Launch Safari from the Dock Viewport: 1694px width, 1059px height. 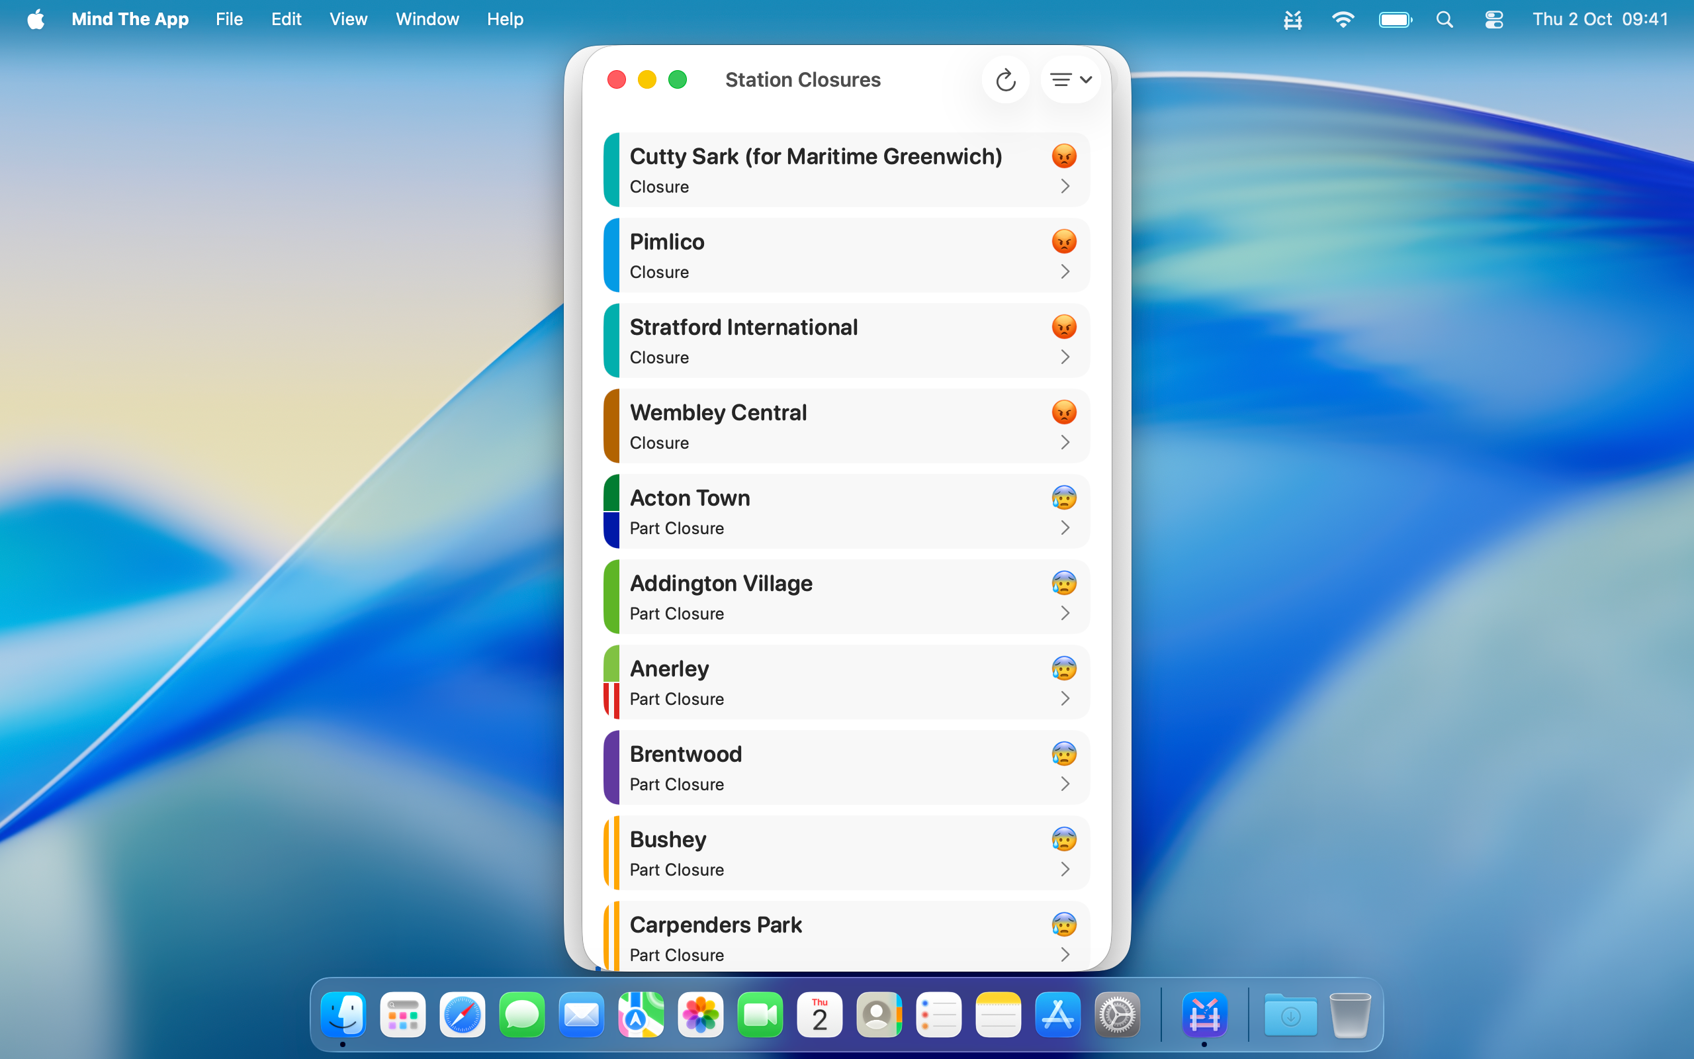click(462, 1014)
